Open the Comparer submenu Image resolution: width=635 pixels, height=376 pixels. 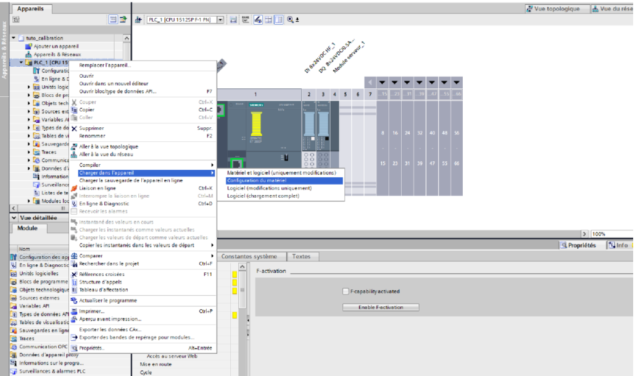point(143,256)
